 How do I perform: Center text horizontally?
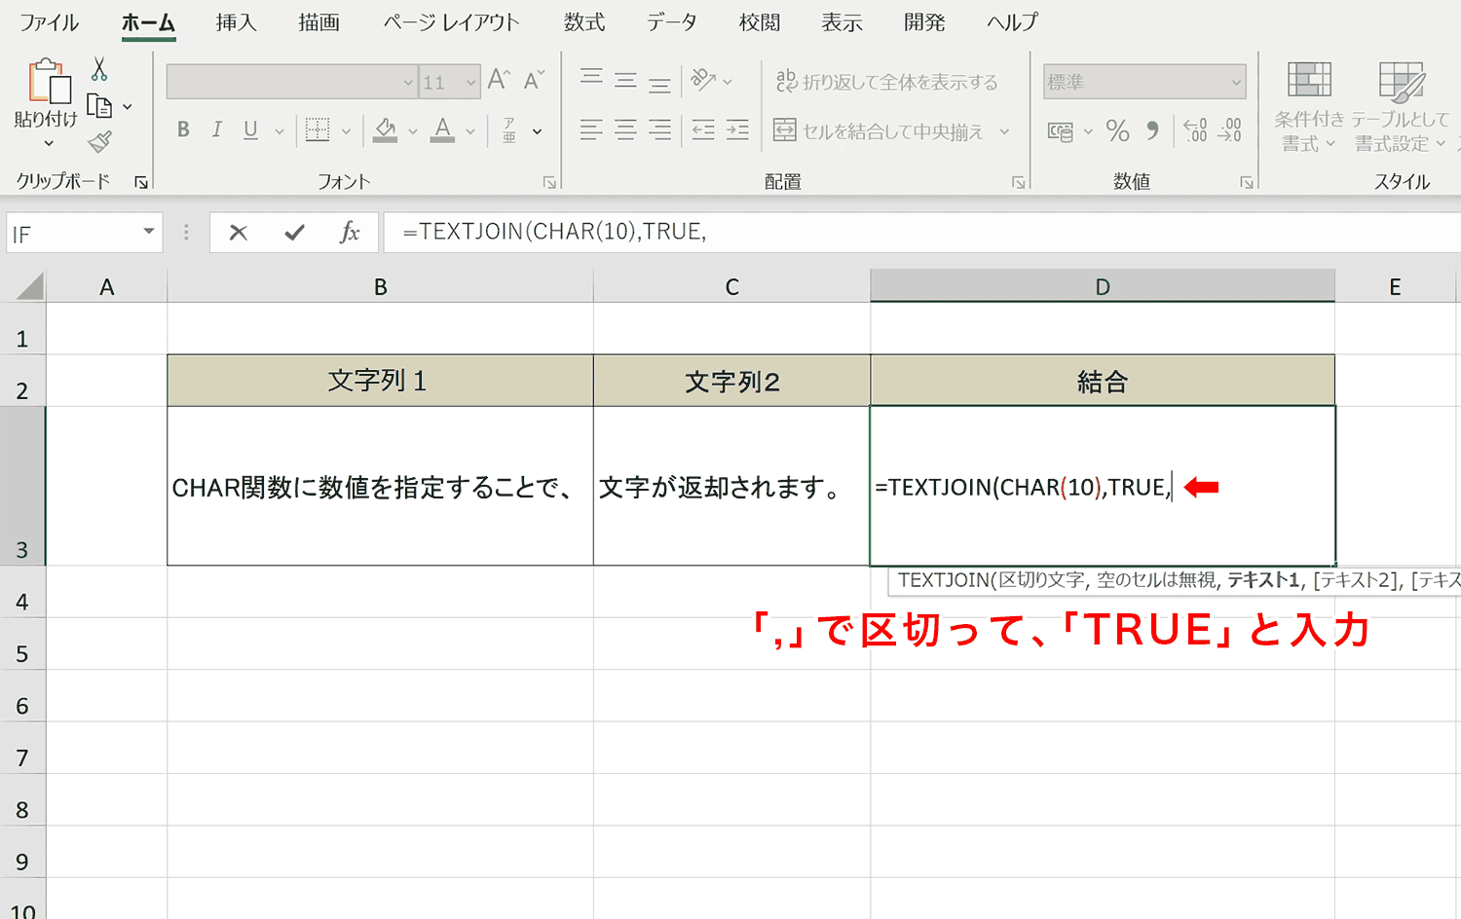coord(625,130)
